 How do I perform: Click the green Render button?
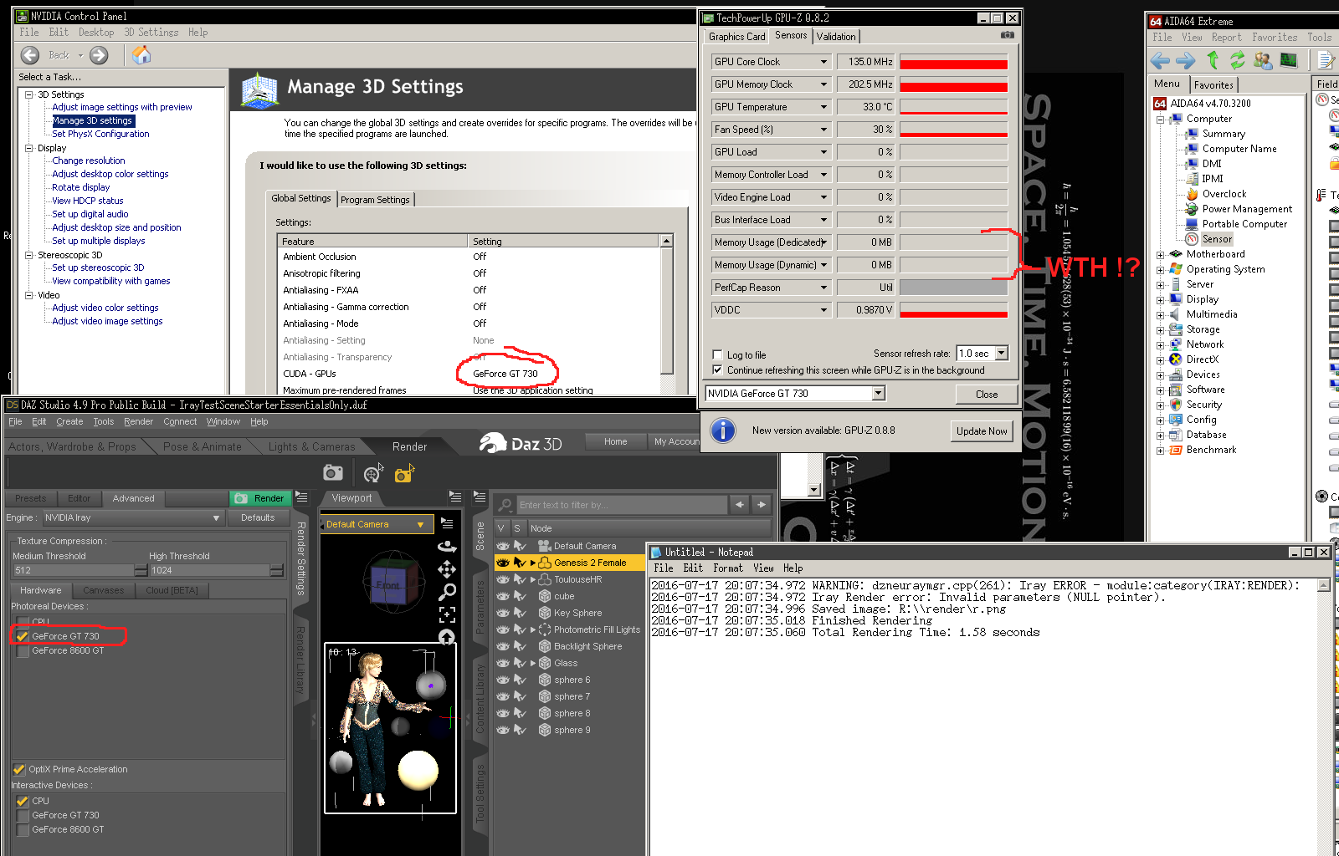(260, 498)
